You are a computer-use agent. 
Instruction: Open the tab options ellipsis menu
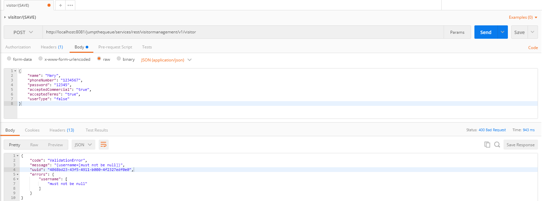70,5
